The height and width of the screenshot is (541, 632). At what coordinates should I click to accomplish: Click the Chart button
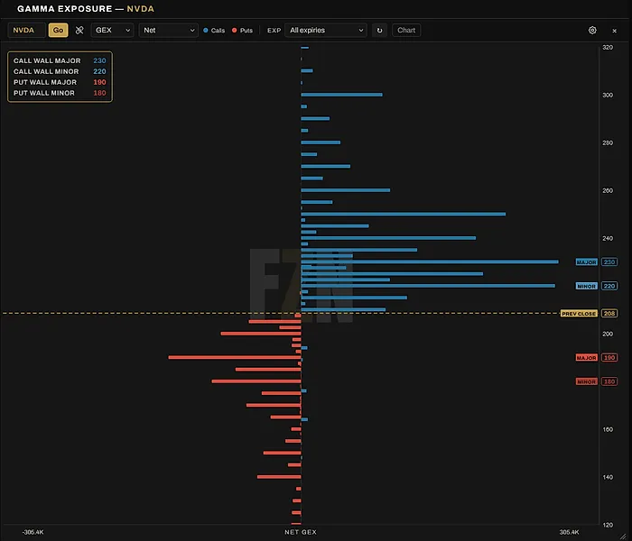coord(406,30)
